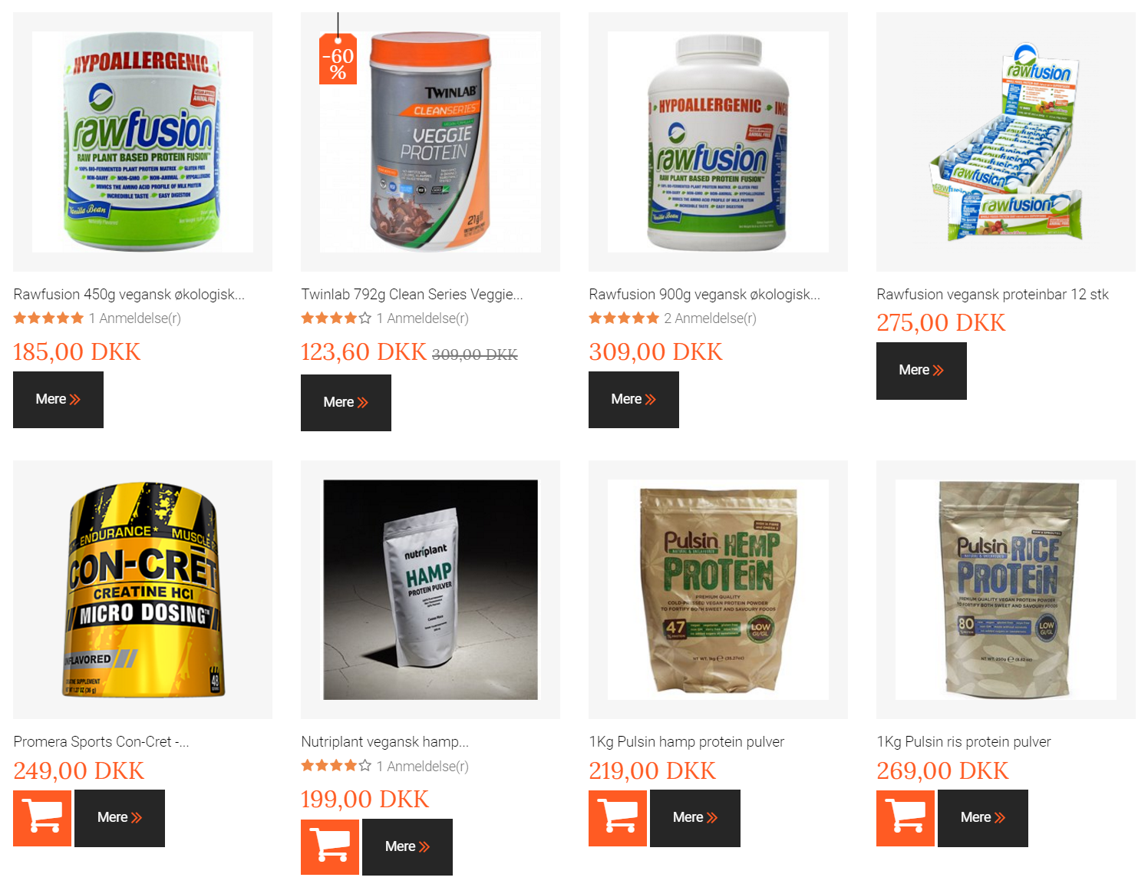1148x884 pixels.
Task: Open Nutriplant Hamp pouch product image
Action: 430,589
